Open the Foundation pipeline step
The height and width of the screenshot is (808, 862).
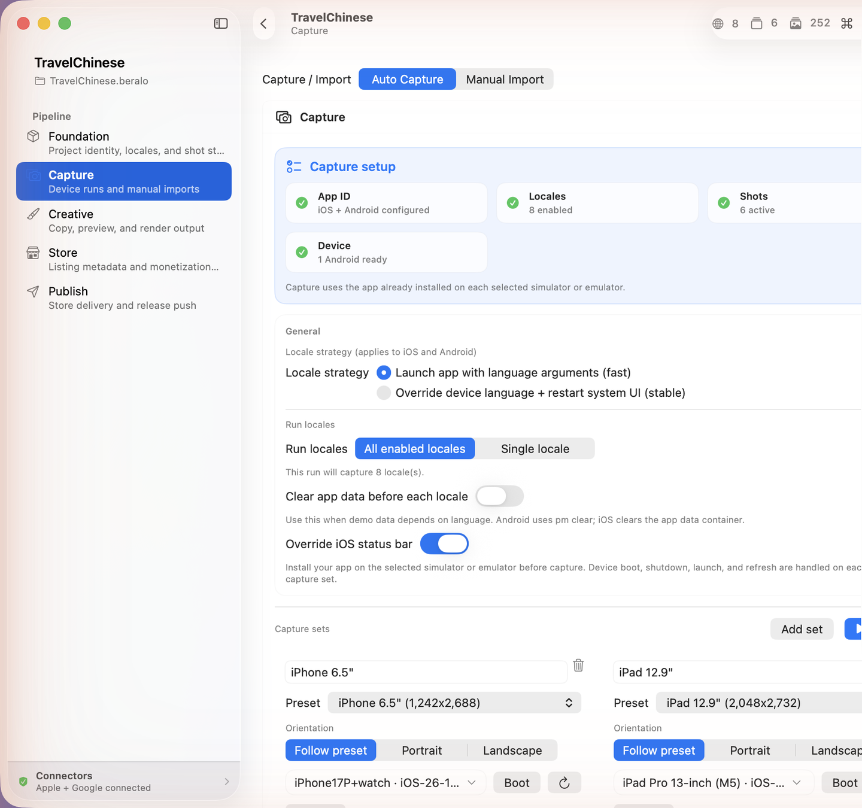(x=124, y=143)
